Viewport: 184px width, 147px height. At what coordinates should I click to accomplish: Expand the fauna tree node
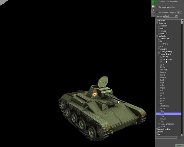157,21
